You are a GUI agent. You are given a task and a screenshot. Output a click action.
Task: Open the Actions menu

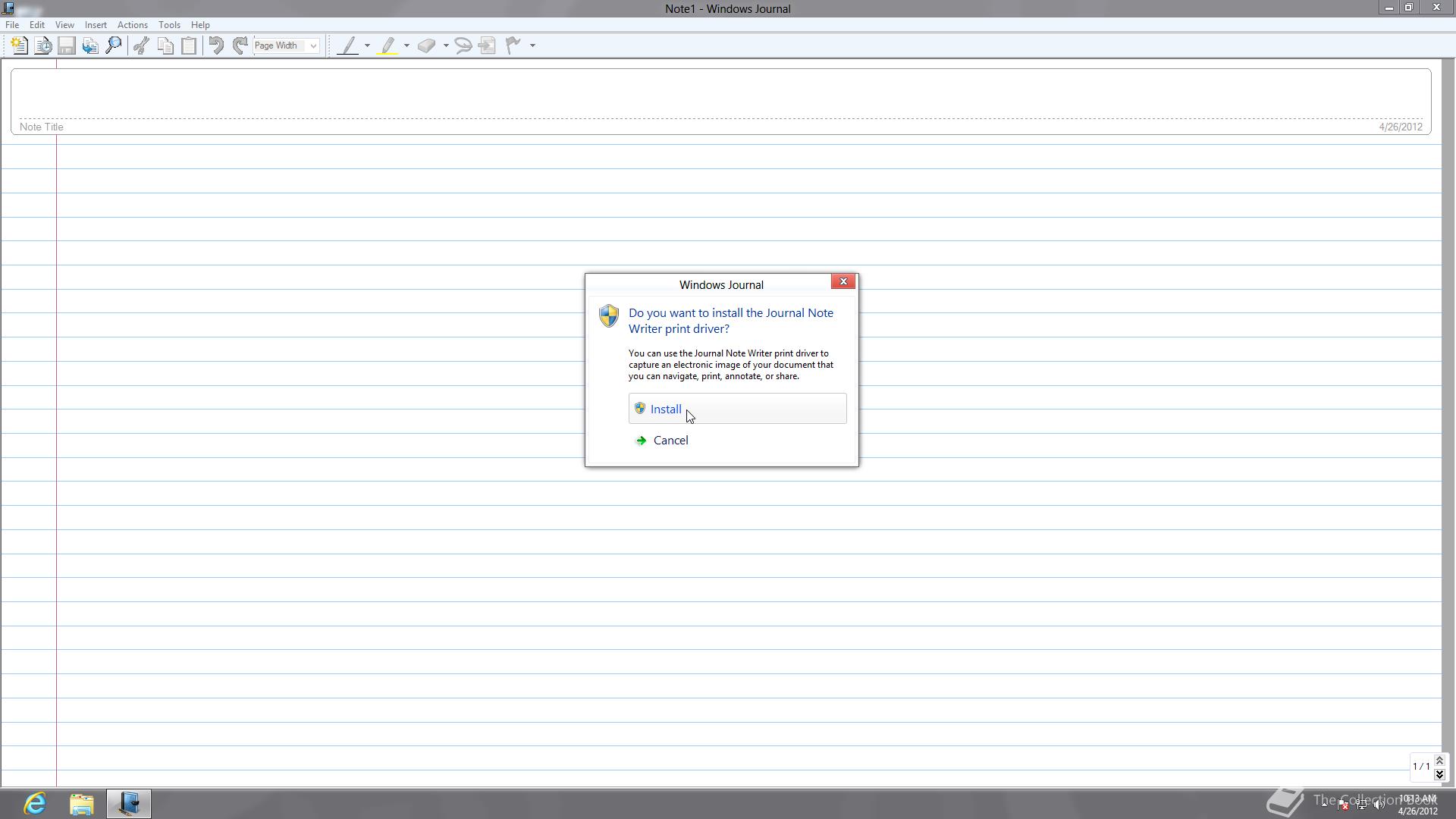[132, 25]
